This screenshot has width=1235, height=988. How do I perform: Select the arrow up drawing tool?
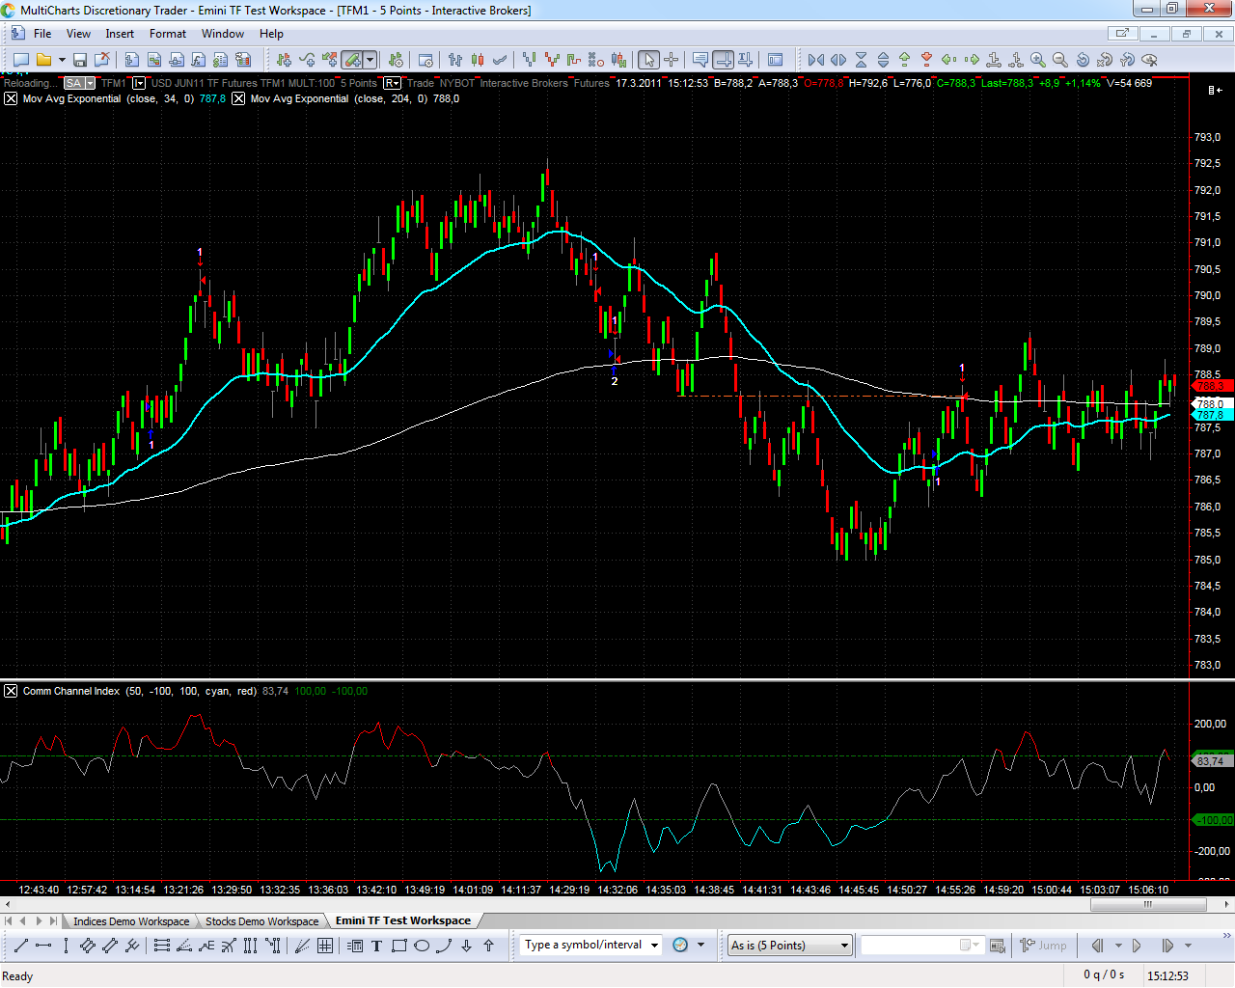pyautogui.click(x=488, y=946)
